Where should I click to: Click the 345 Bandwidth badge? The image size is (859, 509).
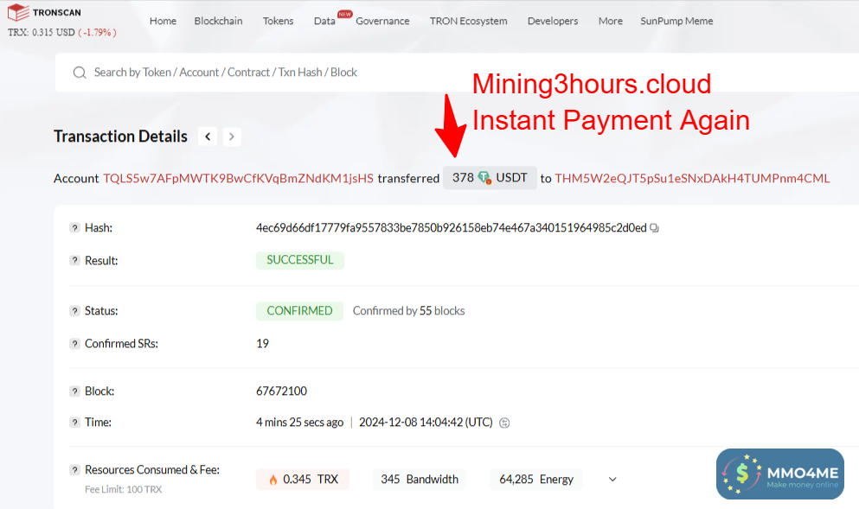click(419, 480)
